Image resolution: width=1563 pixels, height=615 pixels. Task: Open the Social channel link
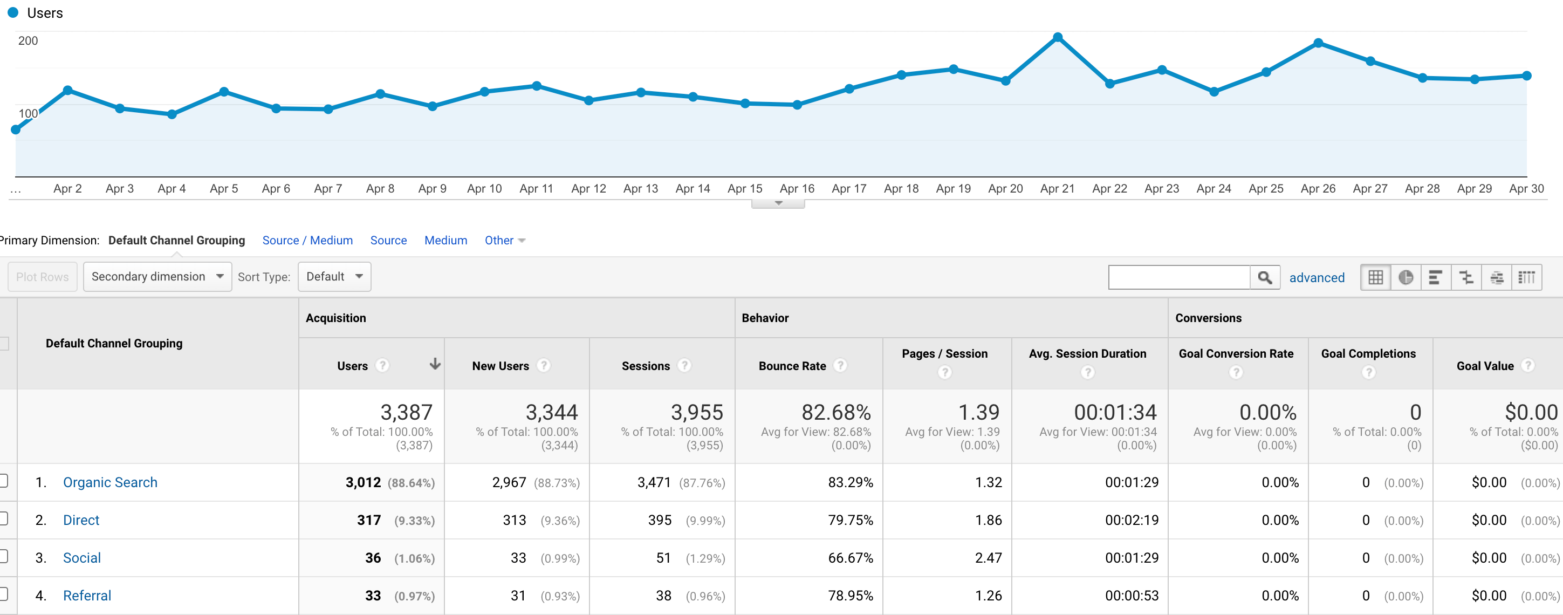pos(82,557)
